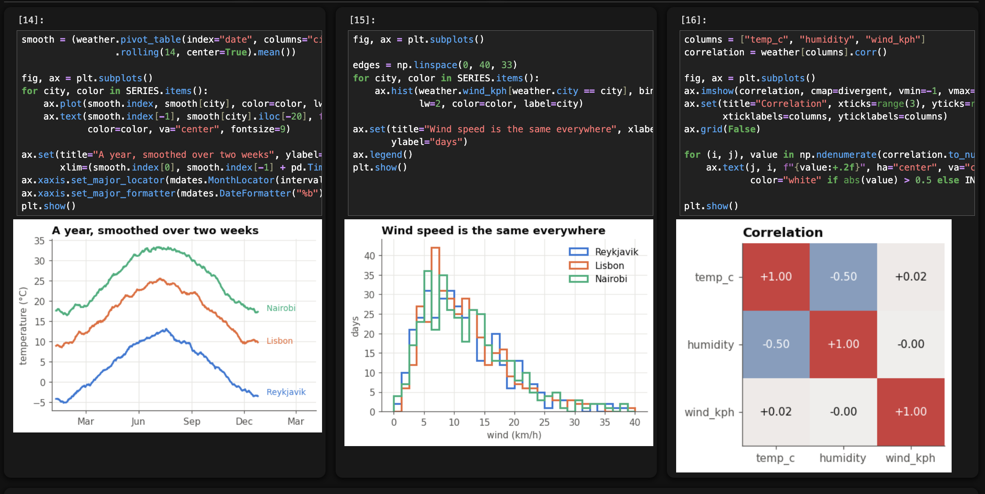
Task: Click the temp_c row +1.00 heatmap cell
Action: tap(776, 277)
